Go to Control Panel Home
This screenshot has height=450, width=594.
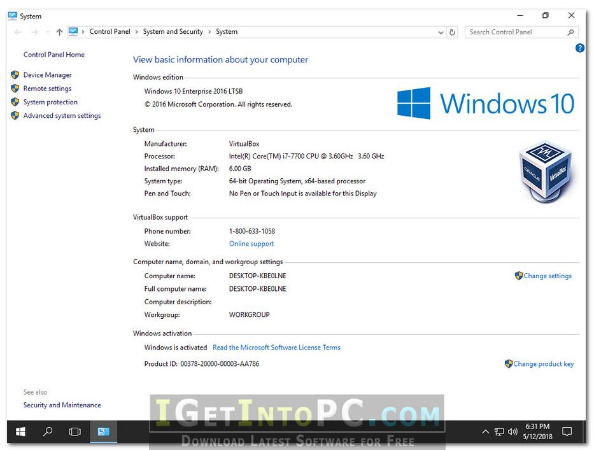pos(53,55)
